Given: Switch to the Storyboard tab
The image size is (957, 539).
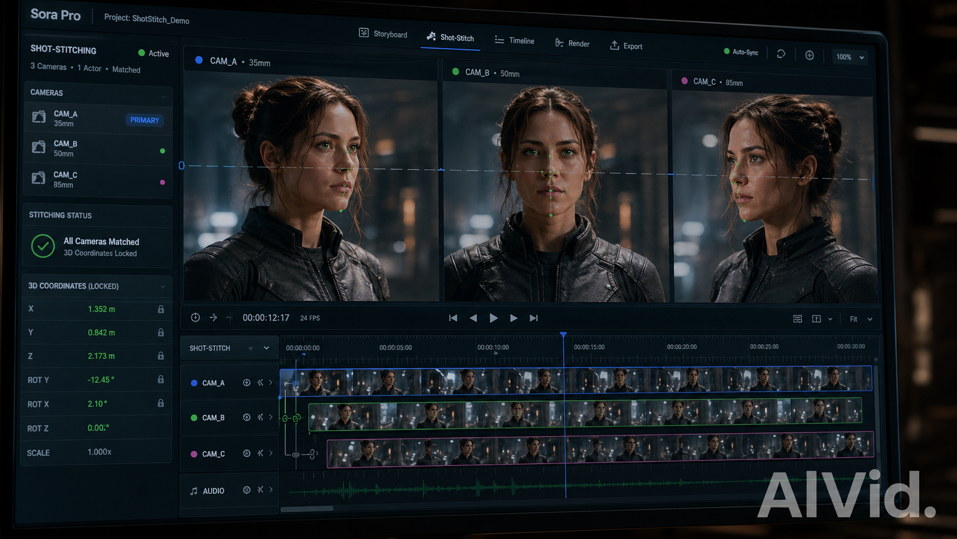Looking at the screenshot, I should click(383, 34).
